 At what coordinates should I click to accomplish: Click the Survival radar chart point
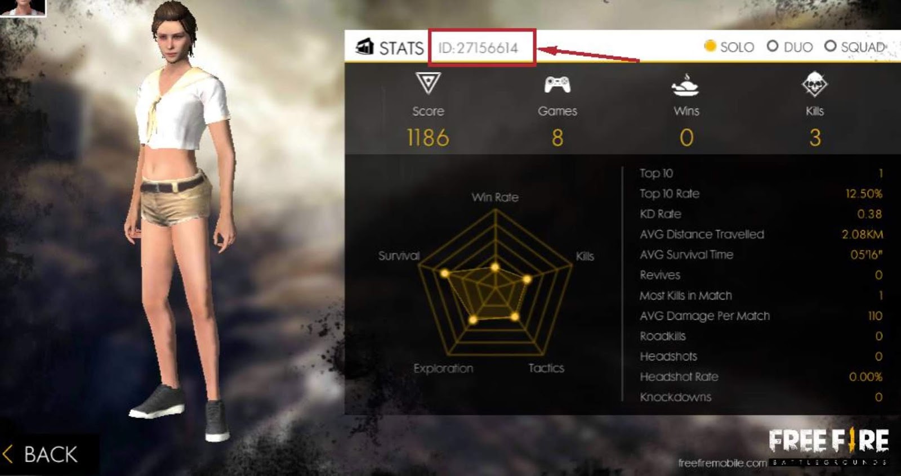[445, 273]
